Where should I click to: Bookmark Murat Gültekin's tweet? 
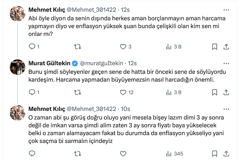214,92
